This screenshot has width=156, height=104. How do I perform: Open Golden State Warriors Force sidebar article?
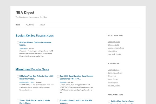[x=122, y=102]
